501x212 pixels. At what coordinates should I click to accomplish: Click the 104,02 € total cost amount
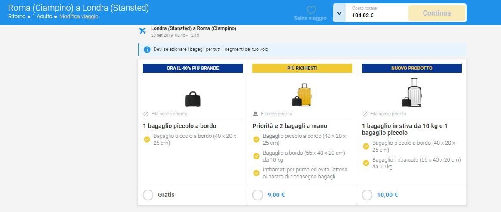click(362, 16)
